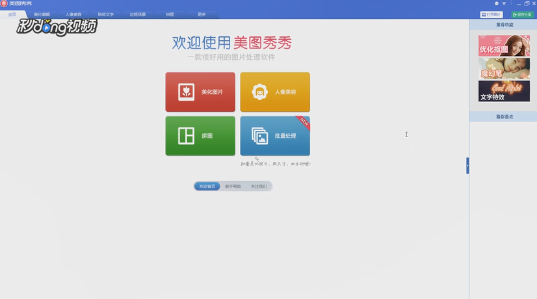537x299 pixels.
Task: Open the red 美化图片 tile
Action: pyautogui.click(x=200, y=92)
